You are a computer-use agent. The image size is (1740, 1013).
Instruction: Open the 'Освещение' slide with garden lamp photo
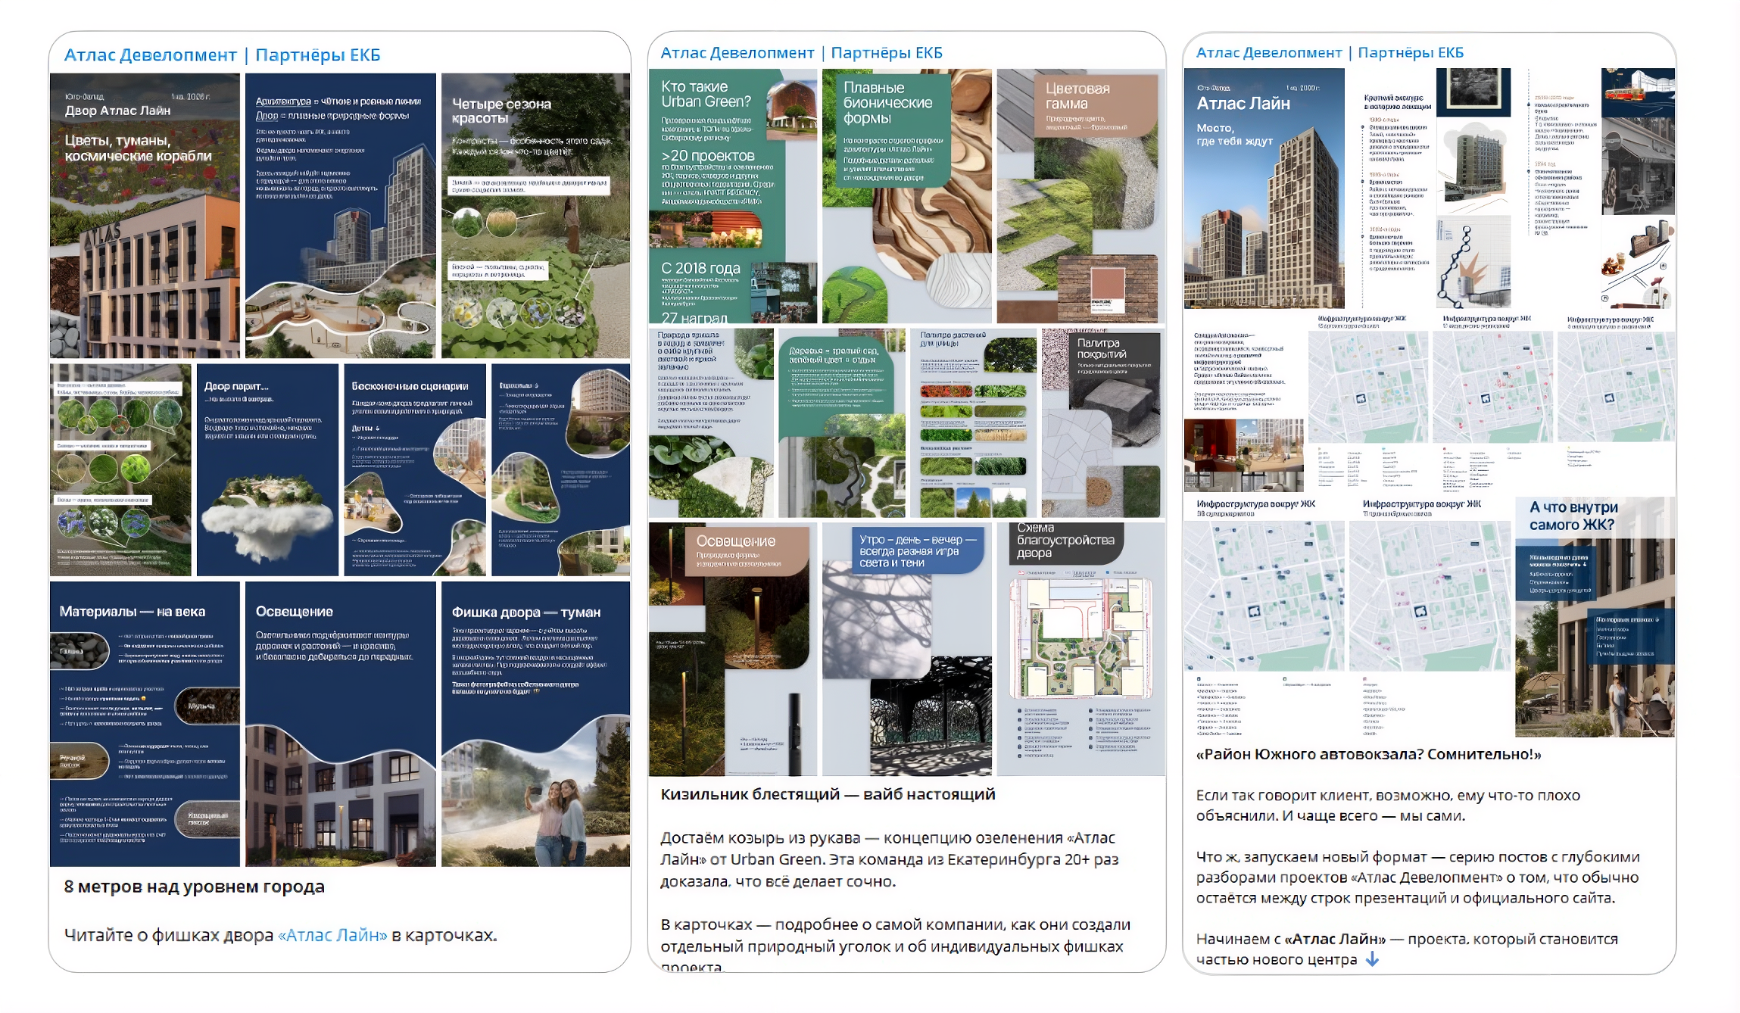click(x=733, y=649)
